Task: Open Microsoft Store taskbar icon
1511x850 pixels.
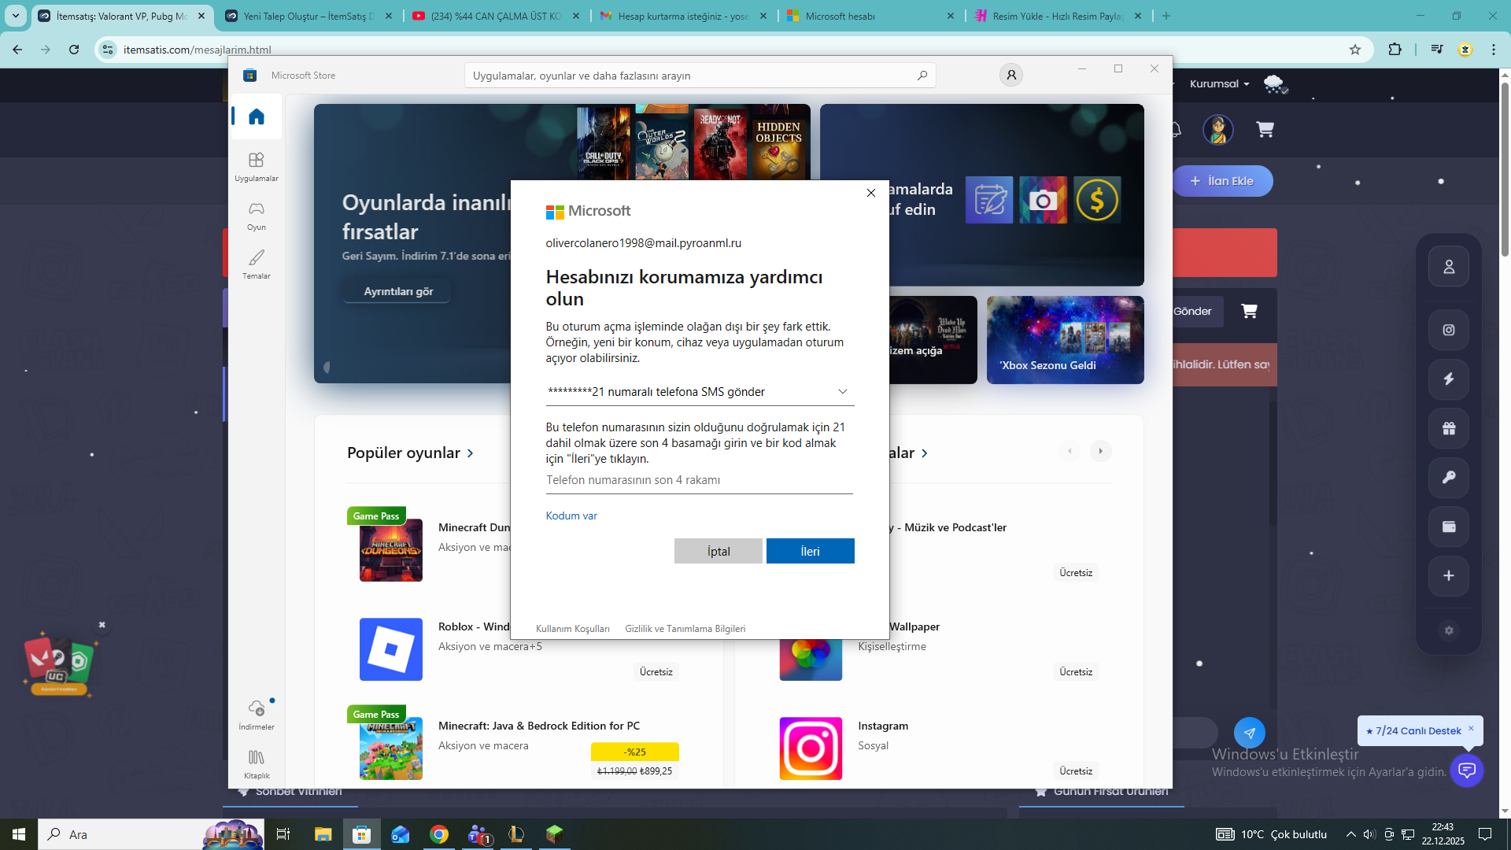Action: click(362, 834)
